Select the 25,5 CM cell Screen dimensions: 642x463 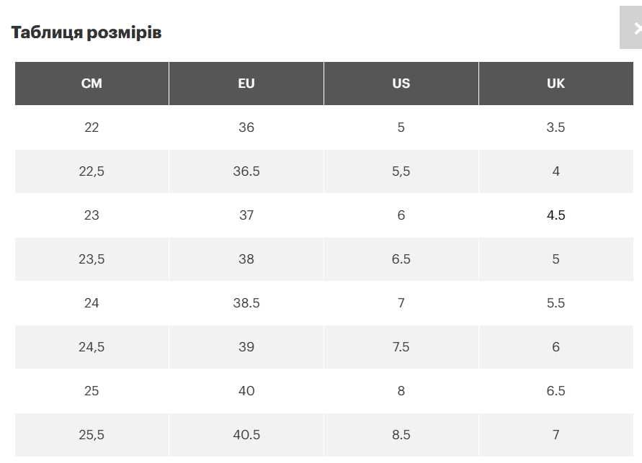pyautogui.click(x=92, y=435)
